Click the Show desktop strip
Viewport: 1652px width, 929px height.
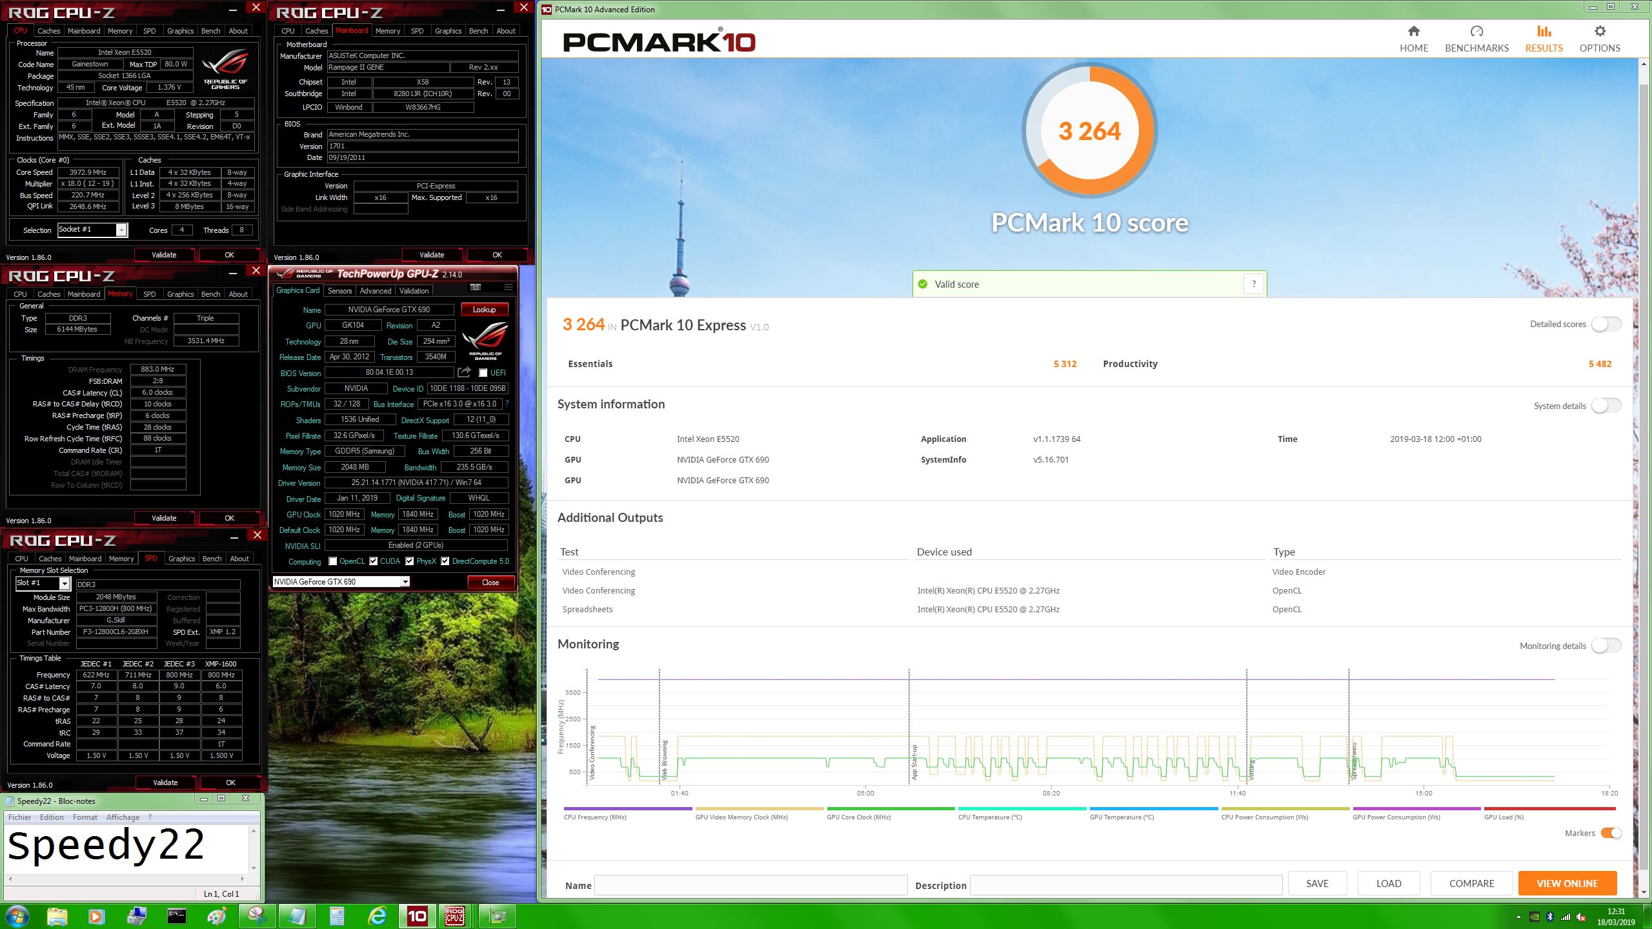1647,917
